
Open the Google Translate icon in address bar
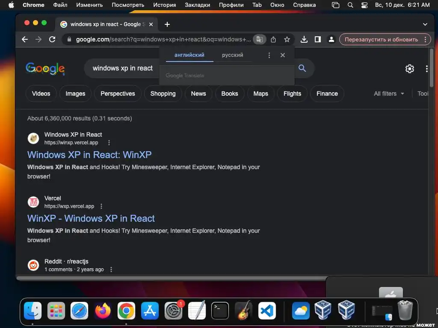pyautogui.click(x=260, y=39)
